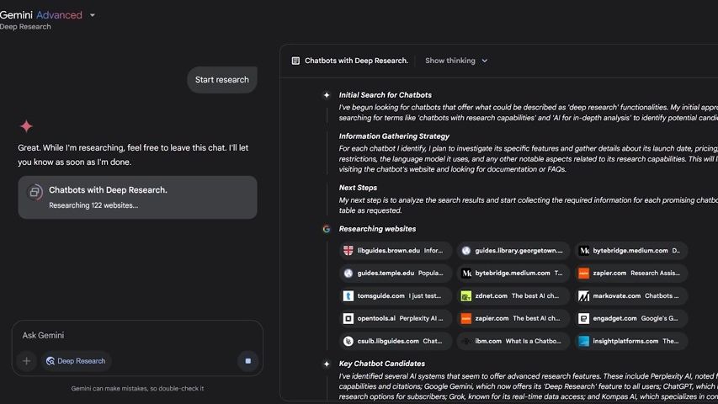This screenshot has width=718, height=404.
Task: Toggle the Deep Research chip
Action: click(x=76, y=361)
